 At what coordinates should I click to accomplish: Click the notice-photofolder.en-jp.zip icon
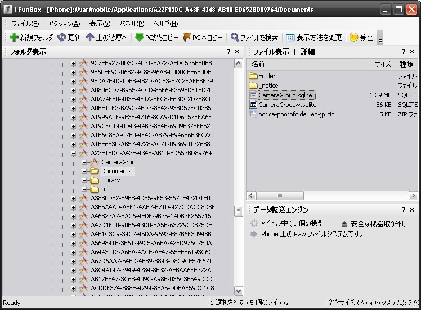click(253, 114)
